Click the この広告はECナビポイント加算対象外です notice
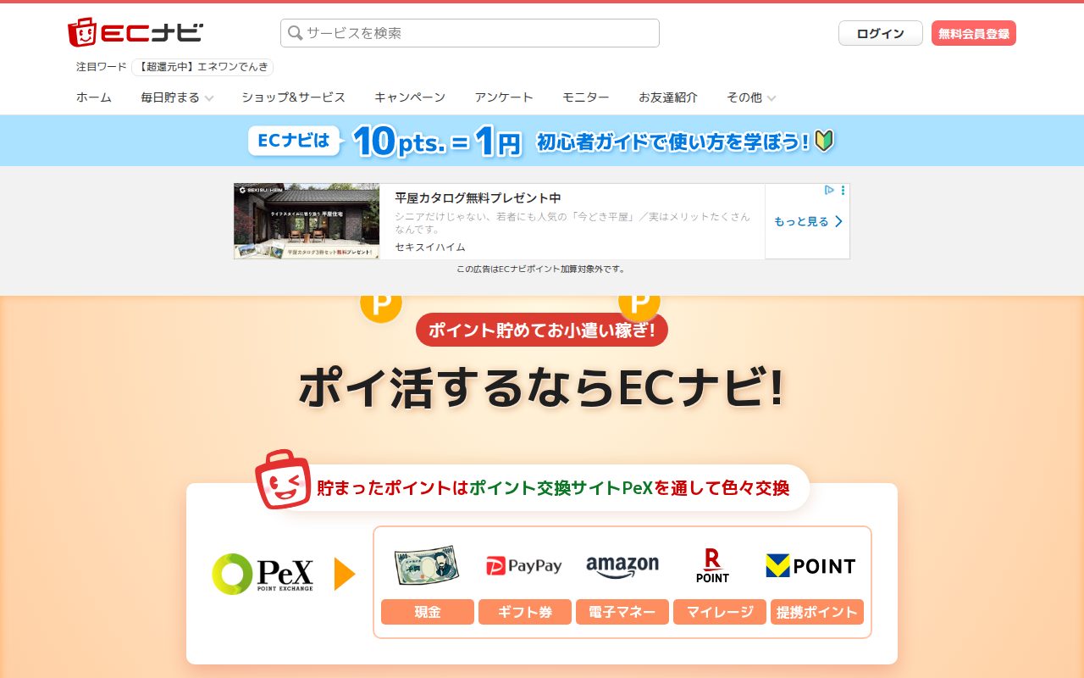The height and width of the screenshot is (678, 1084). [541, 270]
